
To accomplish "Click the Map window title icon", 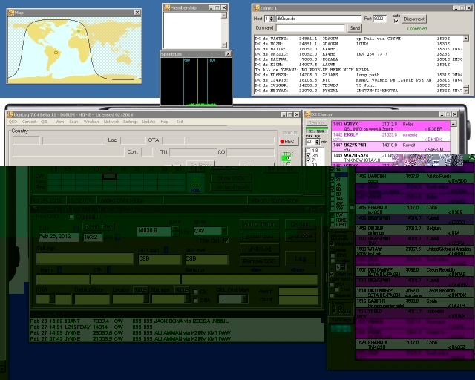I will 11,12.
